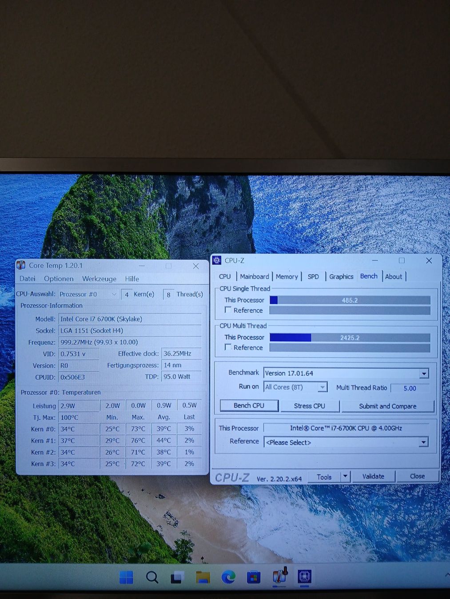The image size is (450, 599).
Task: Launch File Explorer from the taskbar
Action: coord(203,577)
